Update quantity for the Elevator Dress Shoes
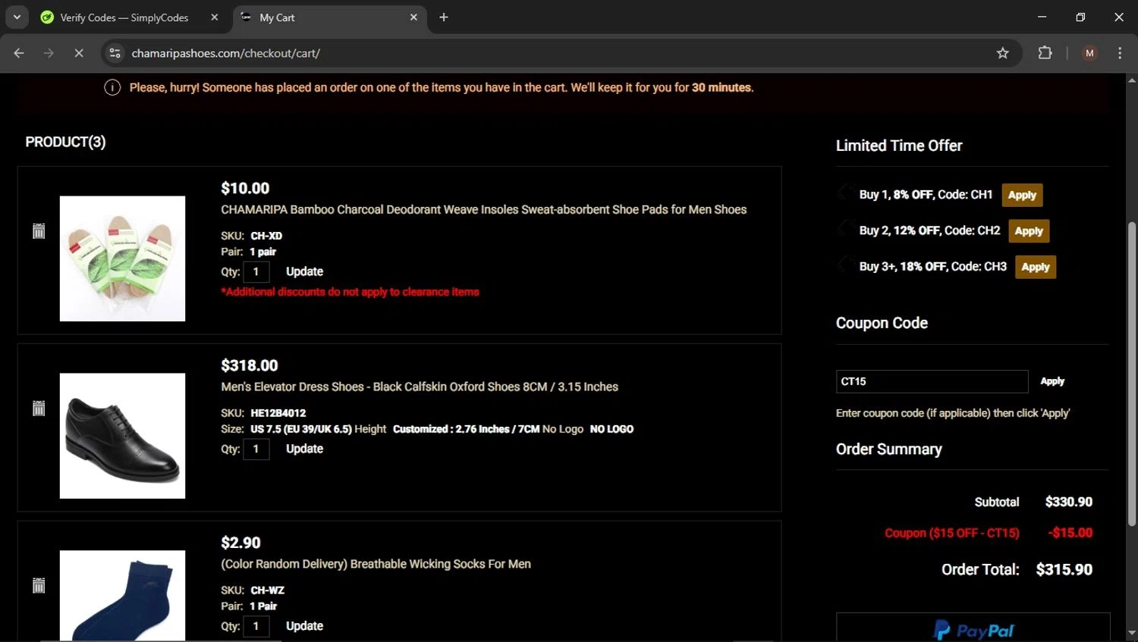 [x=304, y=449]
